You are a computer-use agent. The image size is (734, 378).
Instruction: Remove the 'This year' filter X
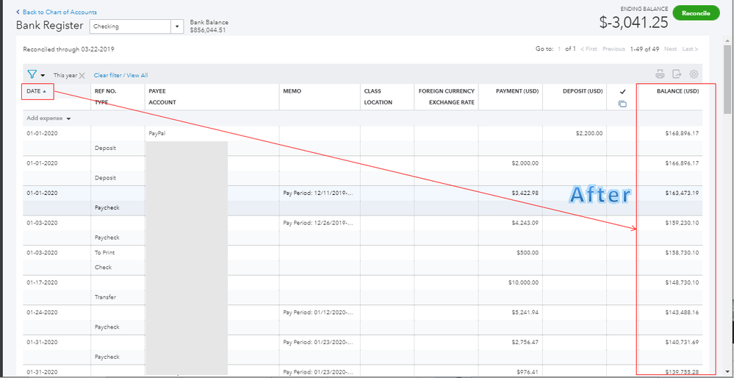pos(82,76)
